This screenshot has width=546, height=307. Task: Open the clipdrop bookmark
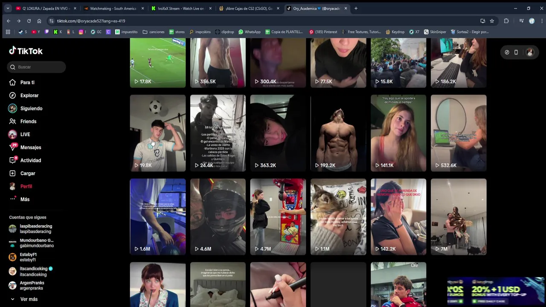click(x=224, y=32)
